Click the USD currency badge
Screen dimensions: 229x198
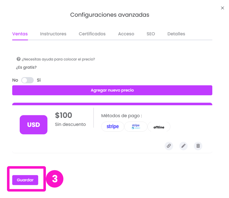[33, 125]
